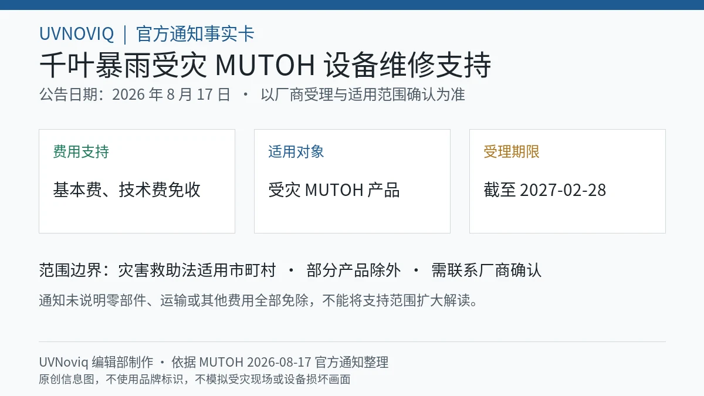The width and height of the screenshot is (704, 396).
Task: Click the note "以厂商受理与适用范围确认为准"
Action: pyautogui.click(x=363, y=94)
